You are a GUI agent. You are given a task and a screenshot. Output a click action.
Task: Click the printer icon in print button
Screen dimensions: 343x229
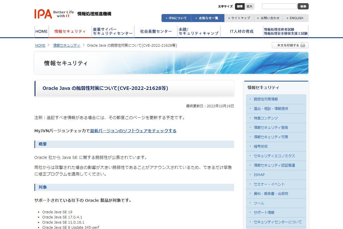(303, 45)
